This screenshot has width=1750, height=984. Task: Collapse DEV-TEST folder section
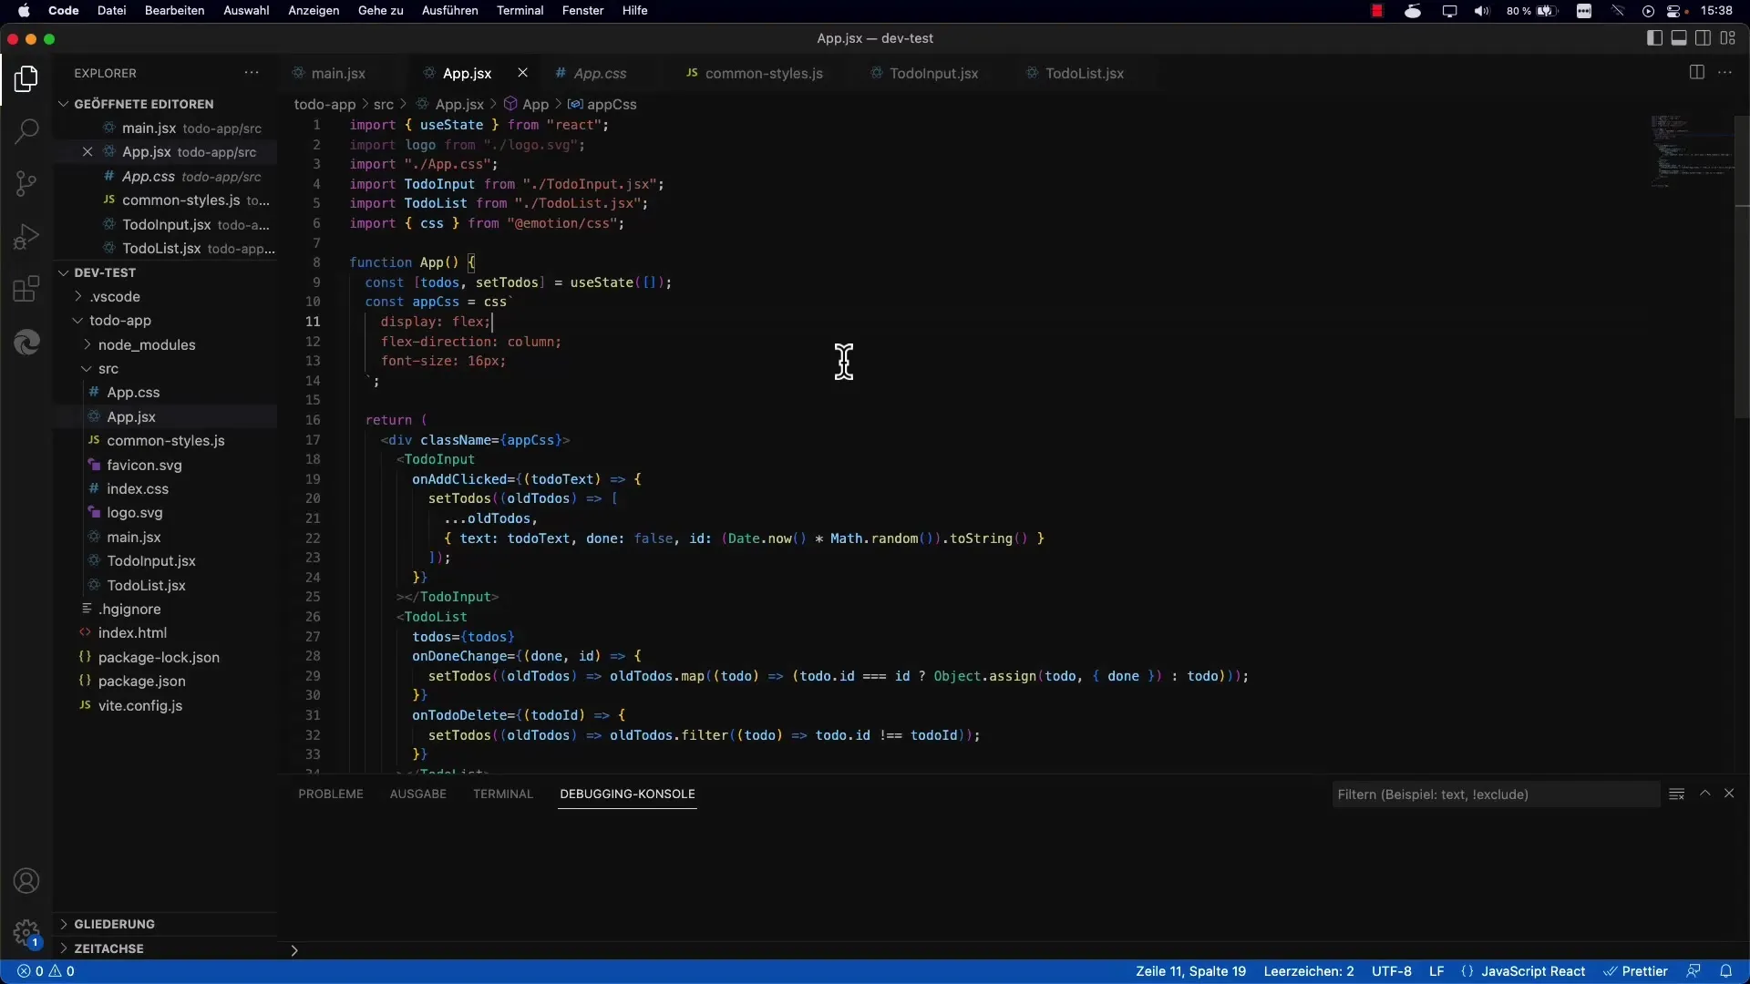coord(105,272)
